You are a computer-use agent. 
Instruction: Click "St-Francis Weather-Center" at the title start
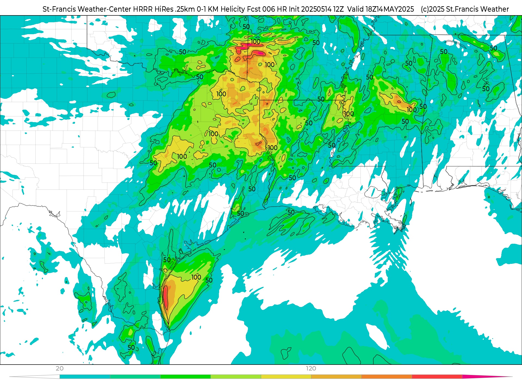pyautogui.click(x=87, y=9)
